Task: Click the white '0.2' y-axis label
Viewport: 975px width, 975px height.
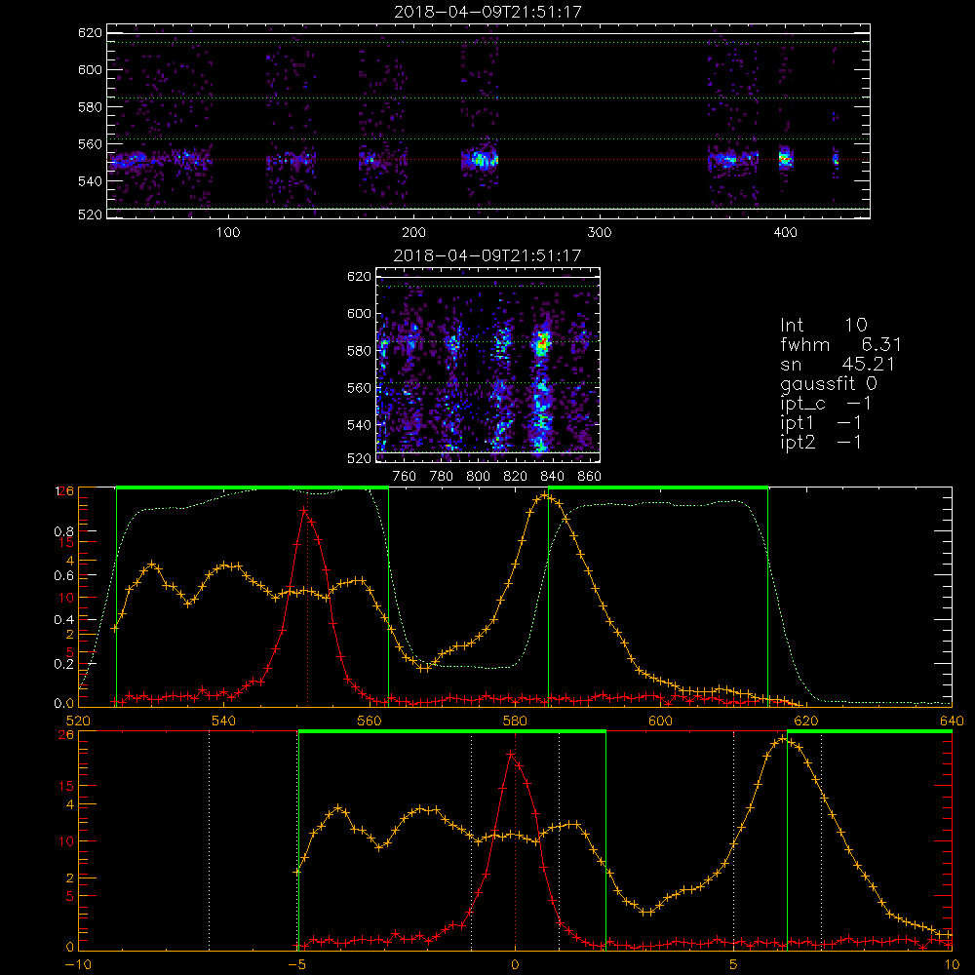Action: 64,663
